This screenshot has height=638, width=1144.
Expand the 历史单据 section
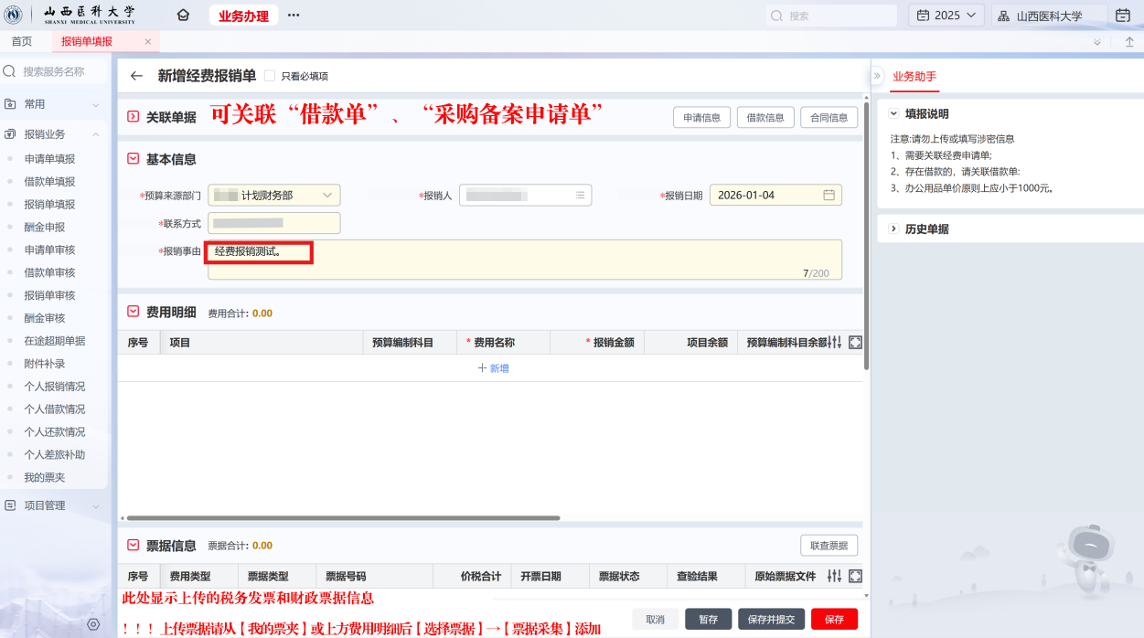pyautogui.click(x=893, y=229)
